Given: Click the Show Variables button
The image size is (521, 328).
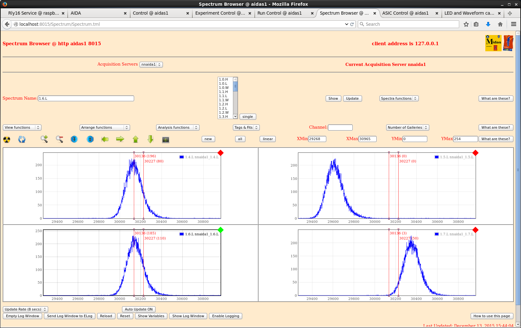Looking at the screenshot, I should click(x=151, y=316).
